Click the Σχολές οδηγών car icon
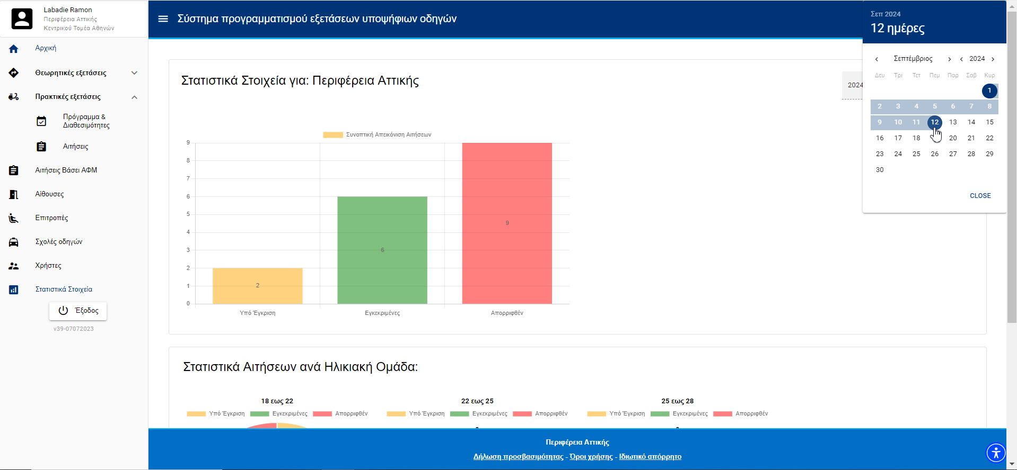 tap(14, 242)
